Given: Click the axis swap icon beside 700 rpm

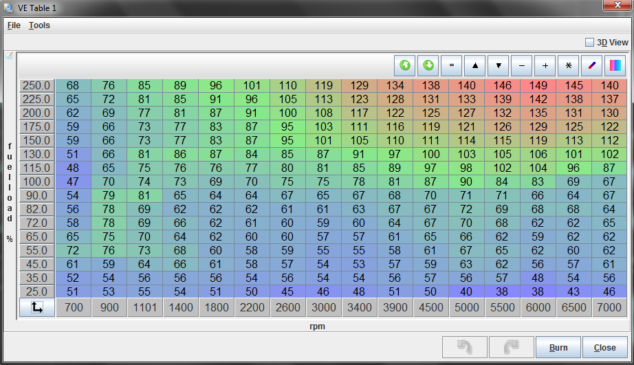Looking at the screenshot, I should (37, 307).
